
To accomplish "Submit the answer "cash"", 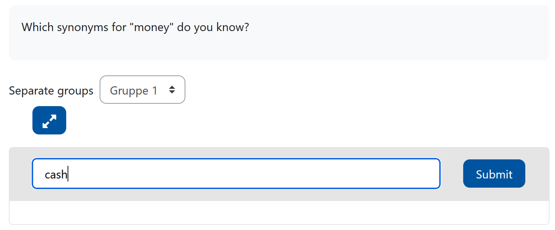I will (x=494, y=174).
